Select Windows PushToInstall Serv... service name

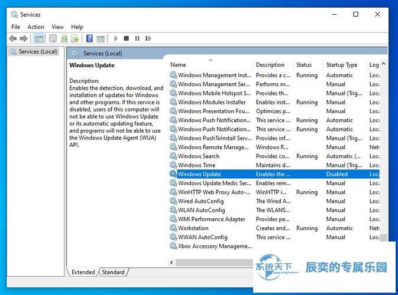click(215, 138)
